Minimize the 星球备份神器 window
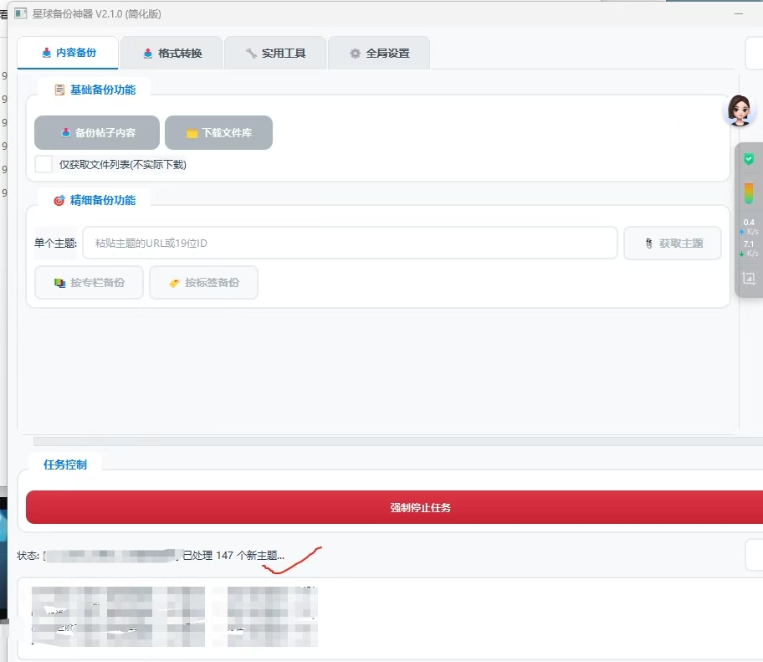The height and width of the screenshot is (662, 763). [738, 13]
